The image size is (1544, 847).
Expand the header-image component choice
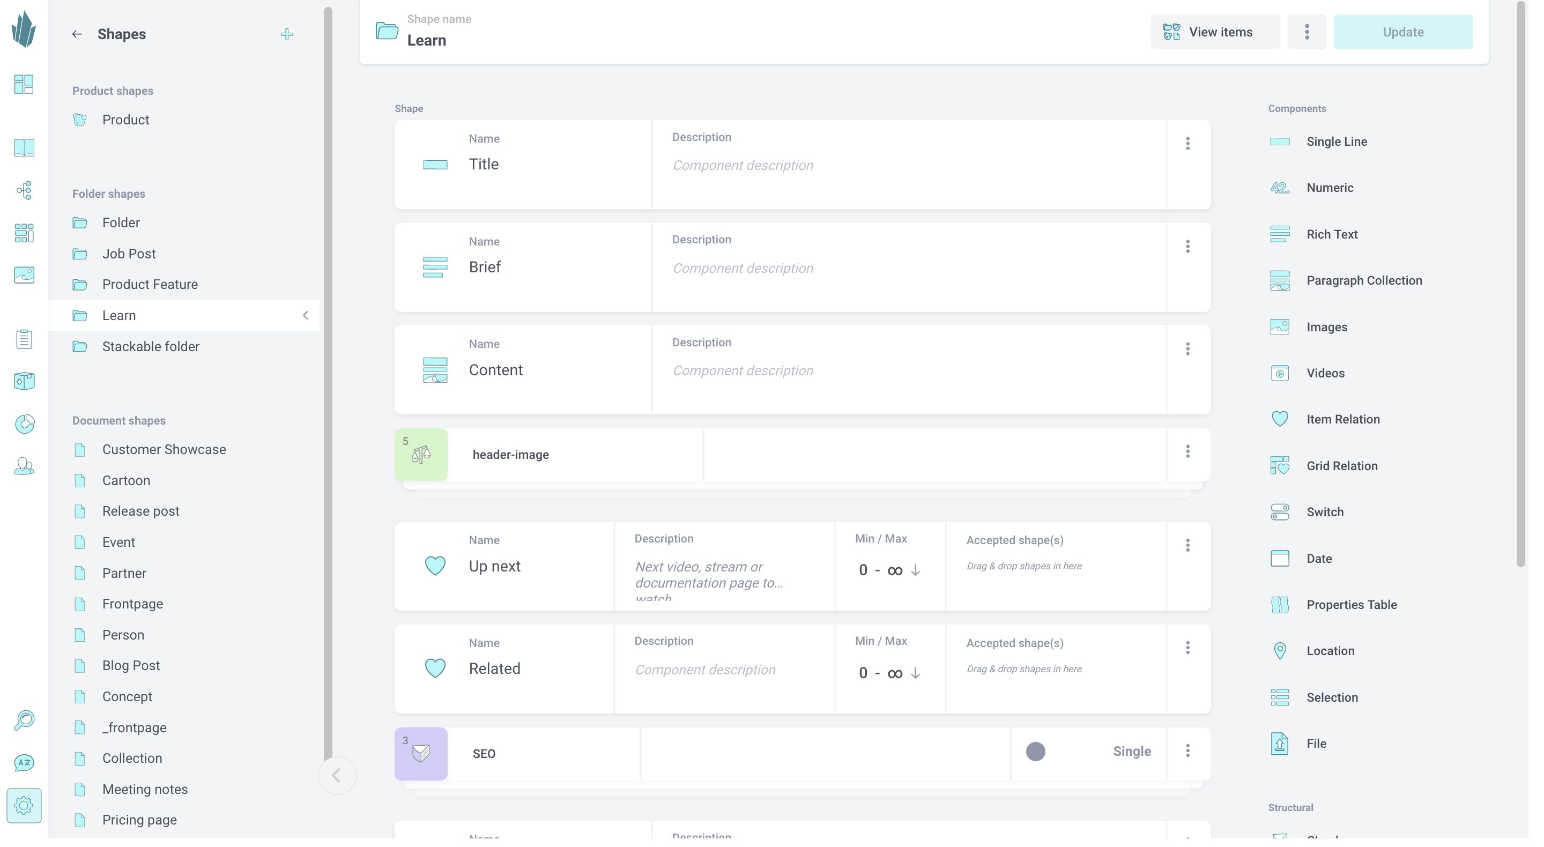tap(421, 455)
